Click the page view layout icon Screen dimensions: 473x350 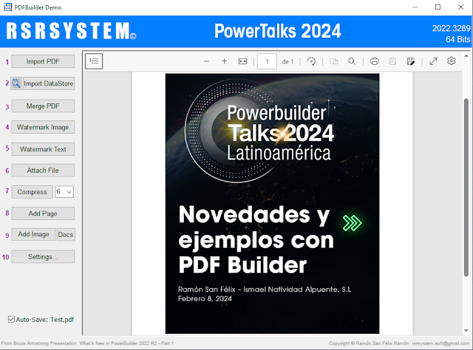[x=333, y=61]
